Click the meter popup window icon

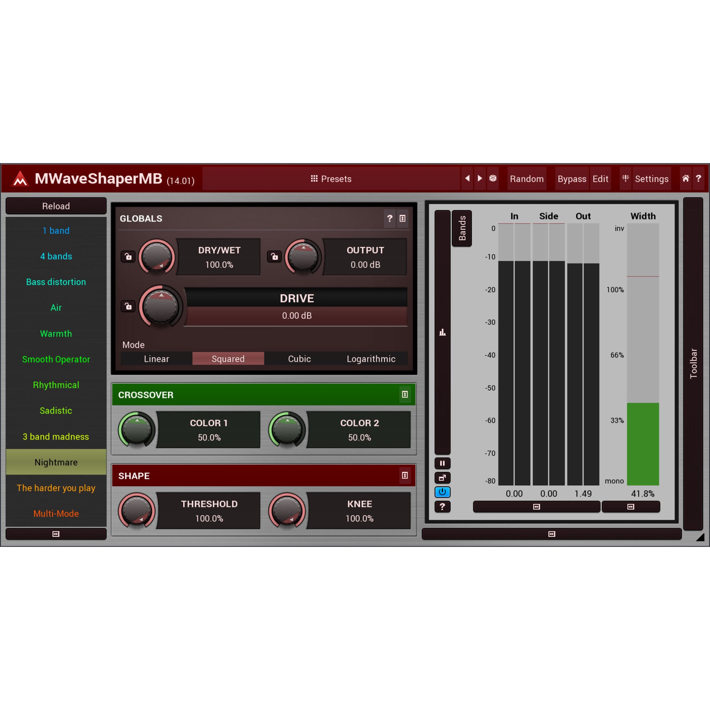tap(442, 478)
